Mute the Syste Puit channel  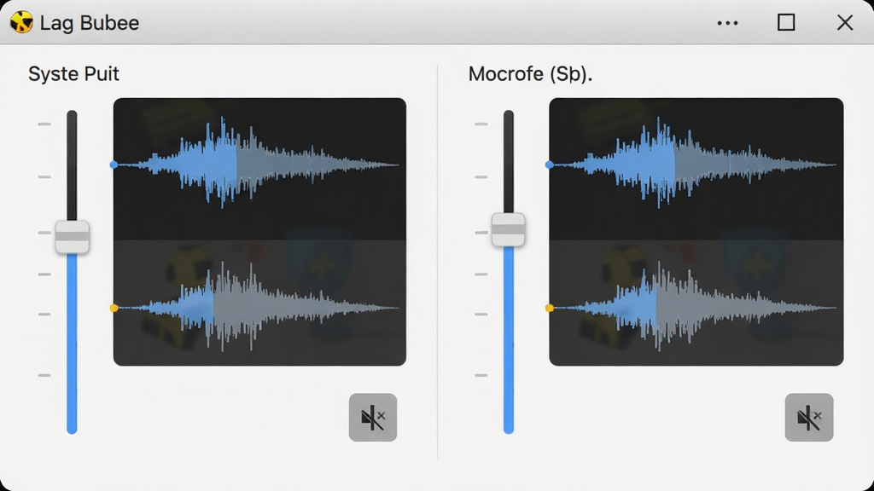pos(373,418)
